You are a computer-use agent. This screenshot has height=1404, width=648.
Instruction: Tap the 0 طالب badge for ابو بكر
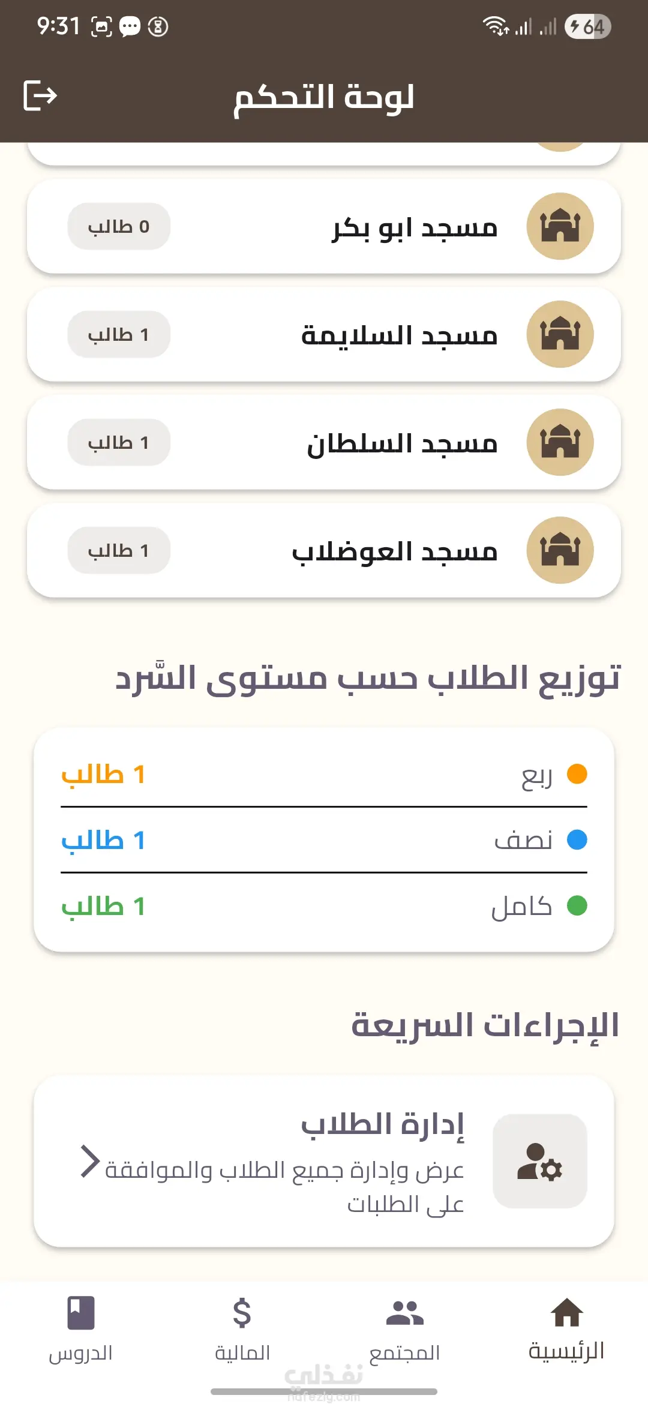(x=119, y=226)
